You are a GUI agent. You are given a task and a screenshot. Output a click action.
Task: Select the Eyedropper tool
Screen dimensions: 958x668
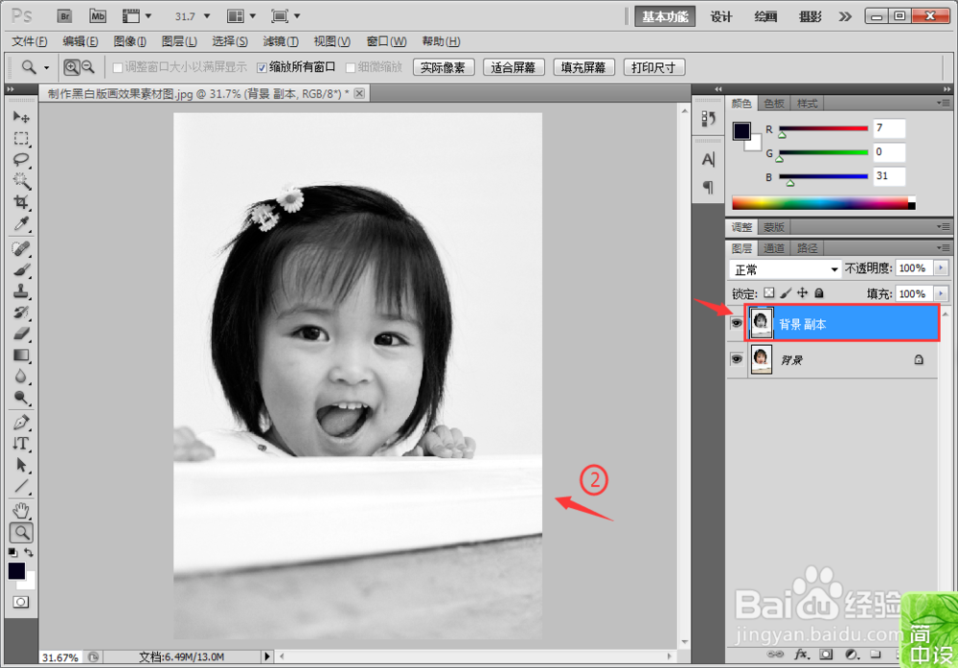coord(21,223)
